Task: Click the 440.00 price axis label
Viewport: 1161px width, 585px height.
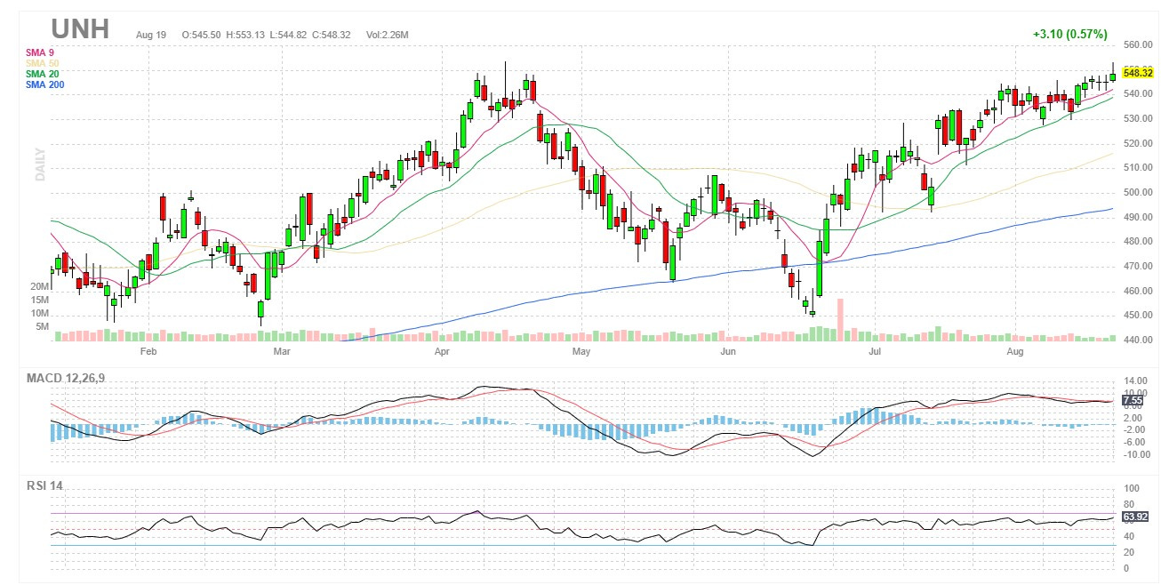Action: (1139, 340)
